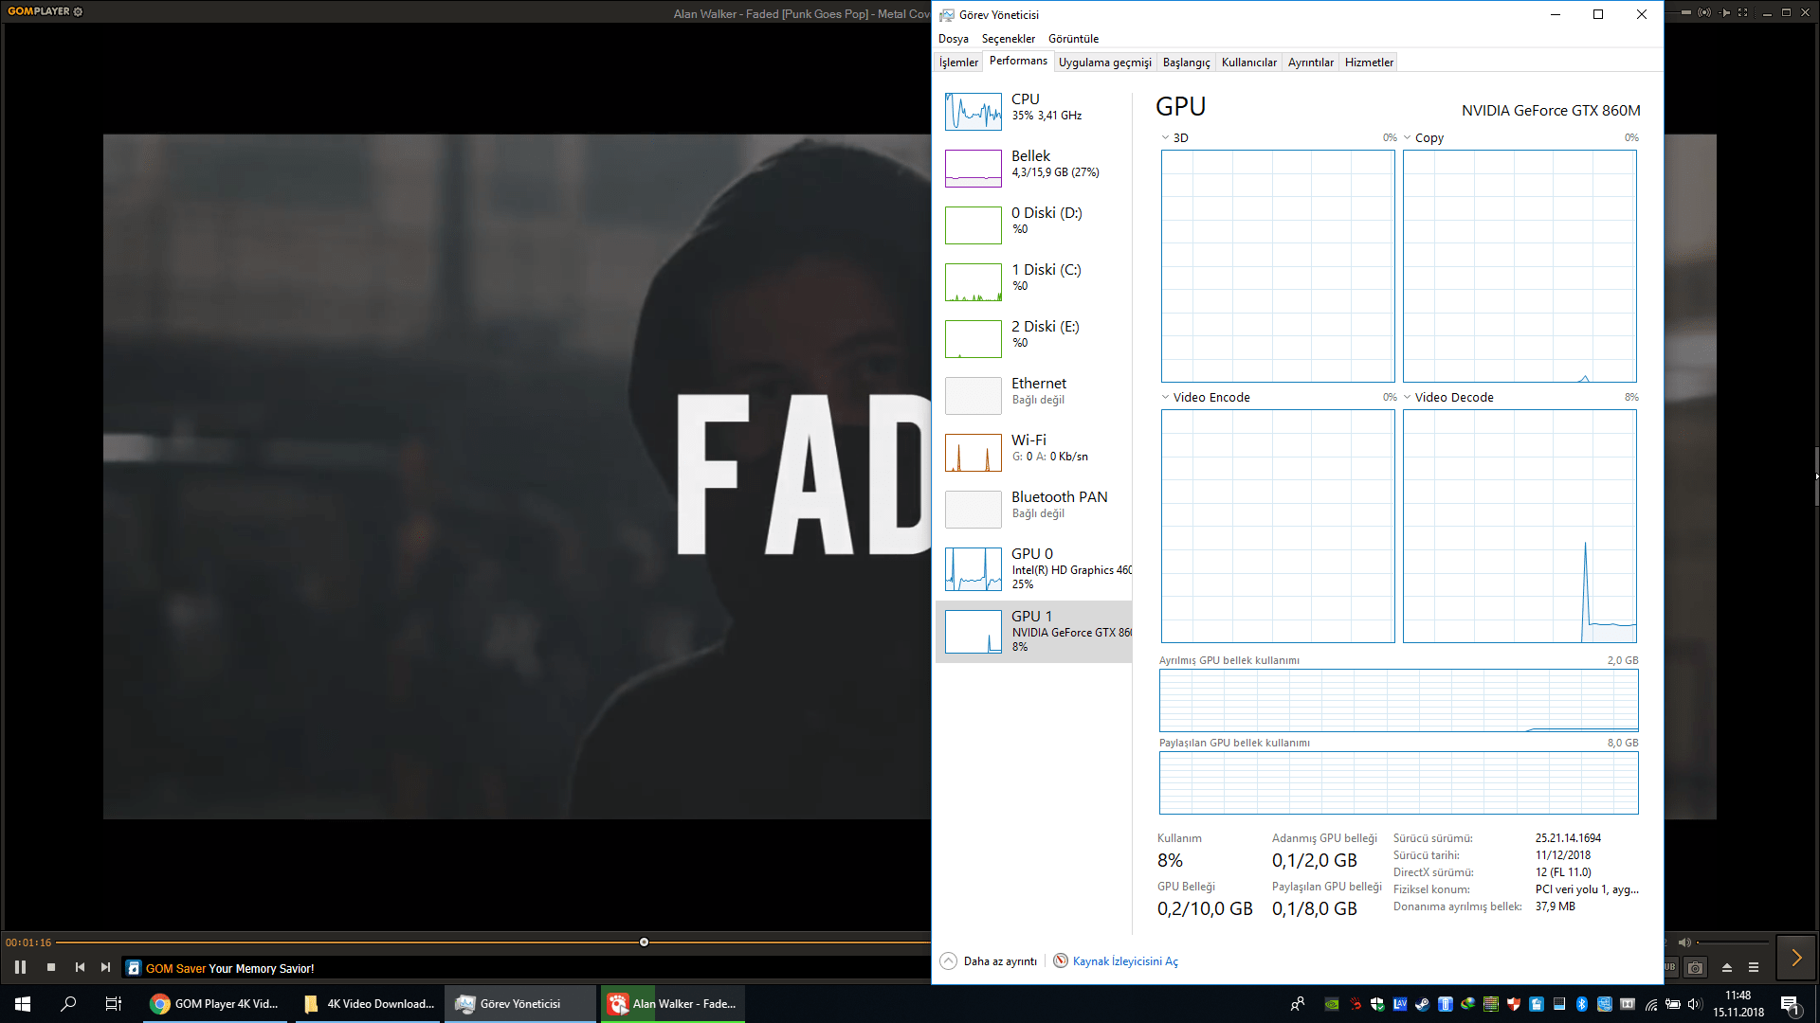Screen dimensions: 1820x1023
Task: Select Bluetooth PAN entry
Action: tap(1033, 509)
